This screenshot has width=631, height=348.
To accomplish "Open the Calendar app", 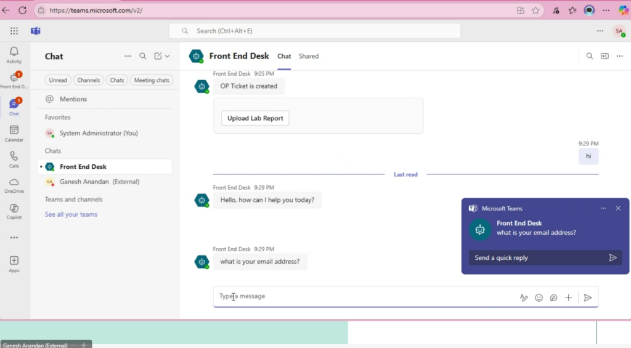I will [14, 133].
